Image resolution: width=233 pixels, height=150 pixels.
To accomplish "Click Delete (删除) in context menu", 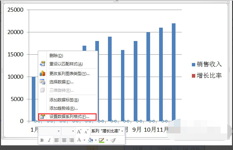I will pyautogui.click(x=56, y=56).
